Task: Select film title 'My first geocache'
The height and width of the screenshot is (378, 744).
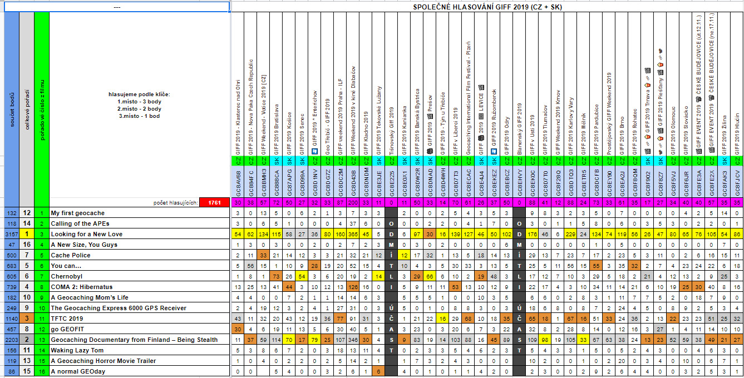Action: click(140, 213)
